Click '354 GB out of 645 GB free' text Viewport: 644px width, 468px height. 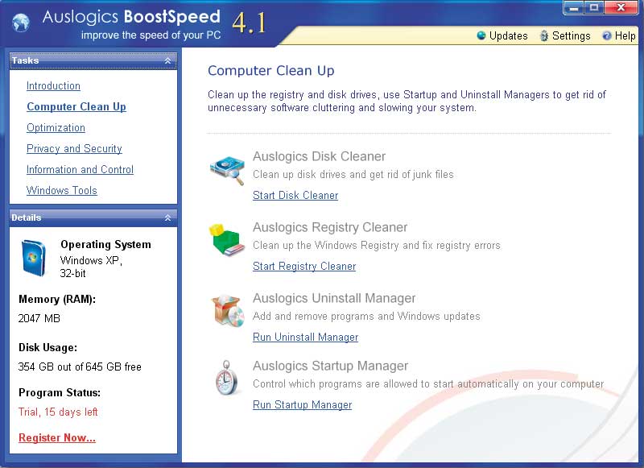click(80, 367)
